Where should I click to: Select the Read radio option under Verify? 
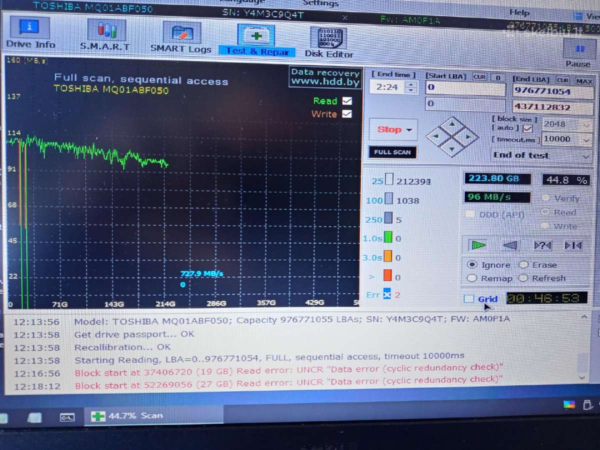(545, 212)
